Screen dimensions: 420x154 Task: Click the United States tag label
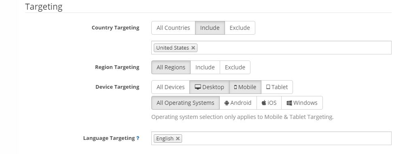[x=172, y=48]
